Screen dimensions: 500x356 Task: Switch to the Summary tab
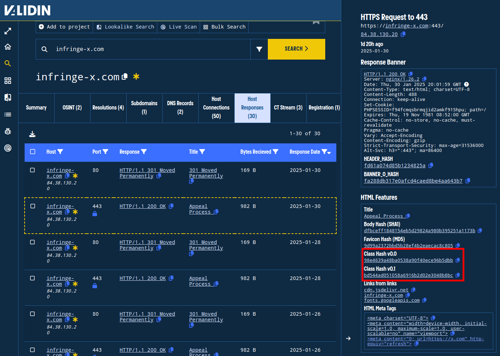(x=36, y=108)
